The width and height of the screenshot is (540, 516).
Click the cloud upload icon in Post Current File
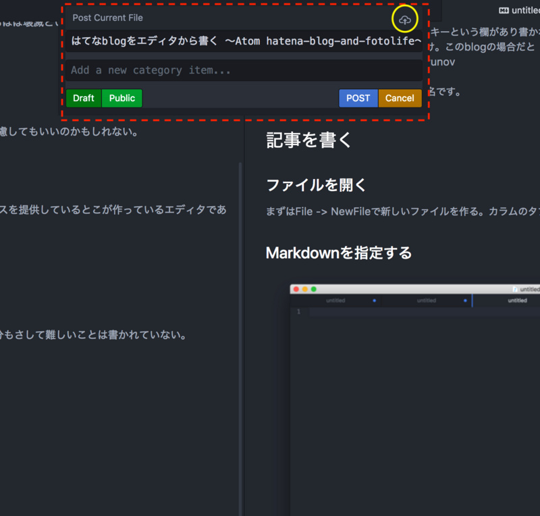[x=404, y=20]
